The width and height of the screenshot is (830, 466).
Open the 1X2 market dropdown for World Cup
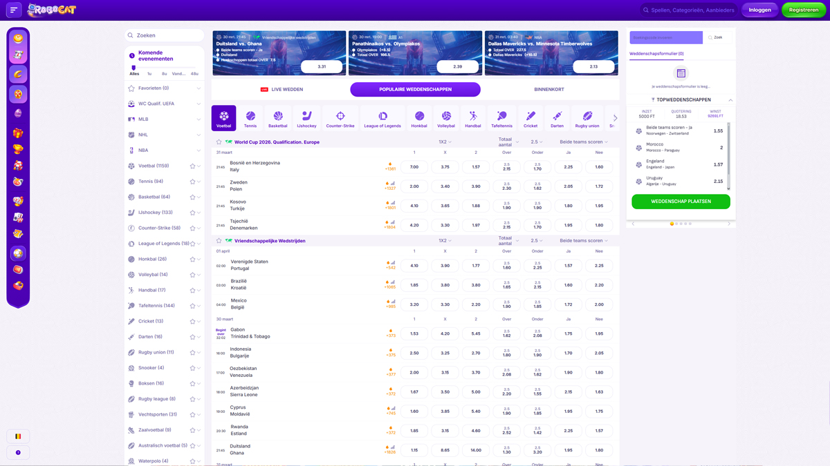click(x=445, y=142)
